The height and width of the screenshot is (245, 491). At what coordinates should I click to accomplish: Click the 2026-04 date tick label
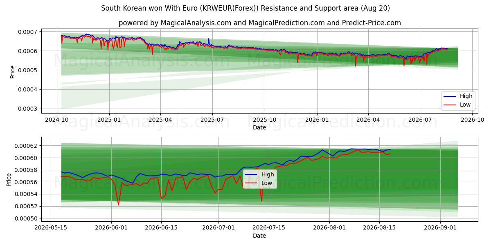point(368,120)
